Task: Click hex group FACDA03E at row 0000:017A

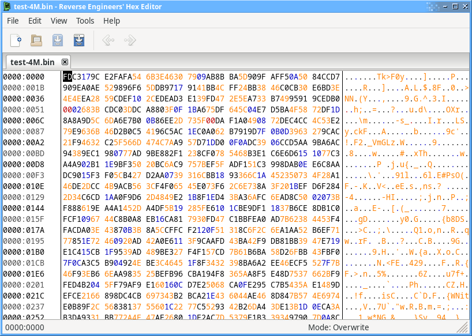Action: tap(81, 231)
